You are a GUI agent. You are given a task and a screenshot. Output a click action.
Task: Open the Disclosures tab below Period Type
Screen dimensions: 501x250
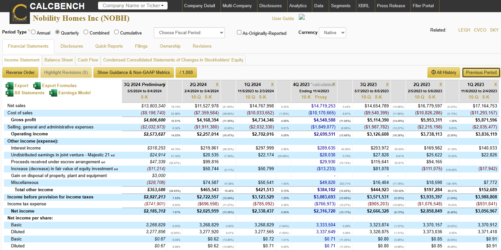click(72, 46)
